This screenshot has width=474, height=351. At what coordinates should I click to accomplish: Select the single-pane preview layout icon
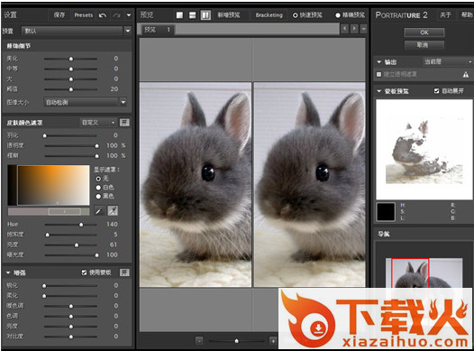click(179, 15)
